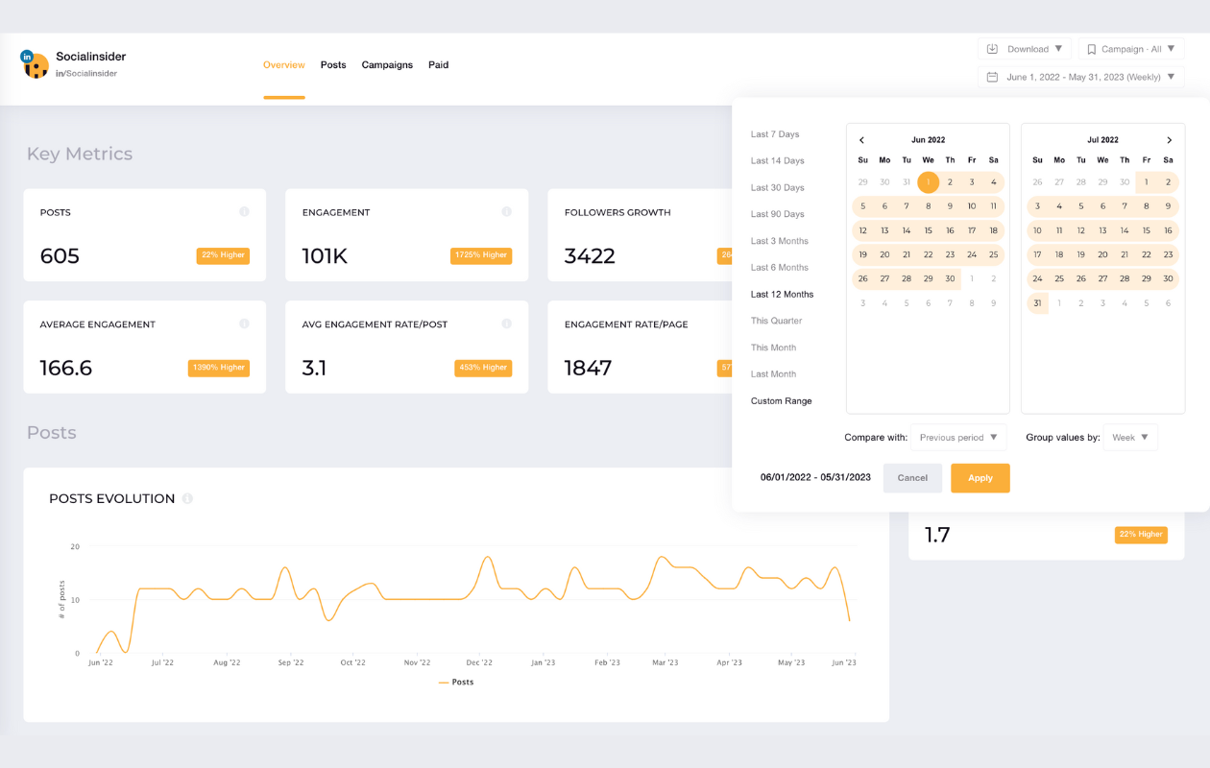The height and width of the screenshot is (768, 1210).
Task: Select the Last 14 Days preset
Action: click(x=778, y=161)
